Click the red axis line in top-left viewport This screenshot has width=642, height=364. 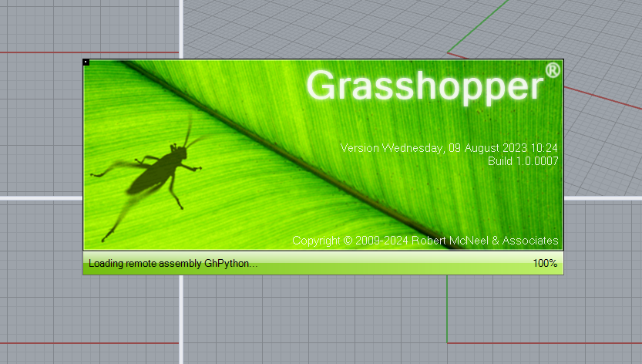[x=39, y=52]
